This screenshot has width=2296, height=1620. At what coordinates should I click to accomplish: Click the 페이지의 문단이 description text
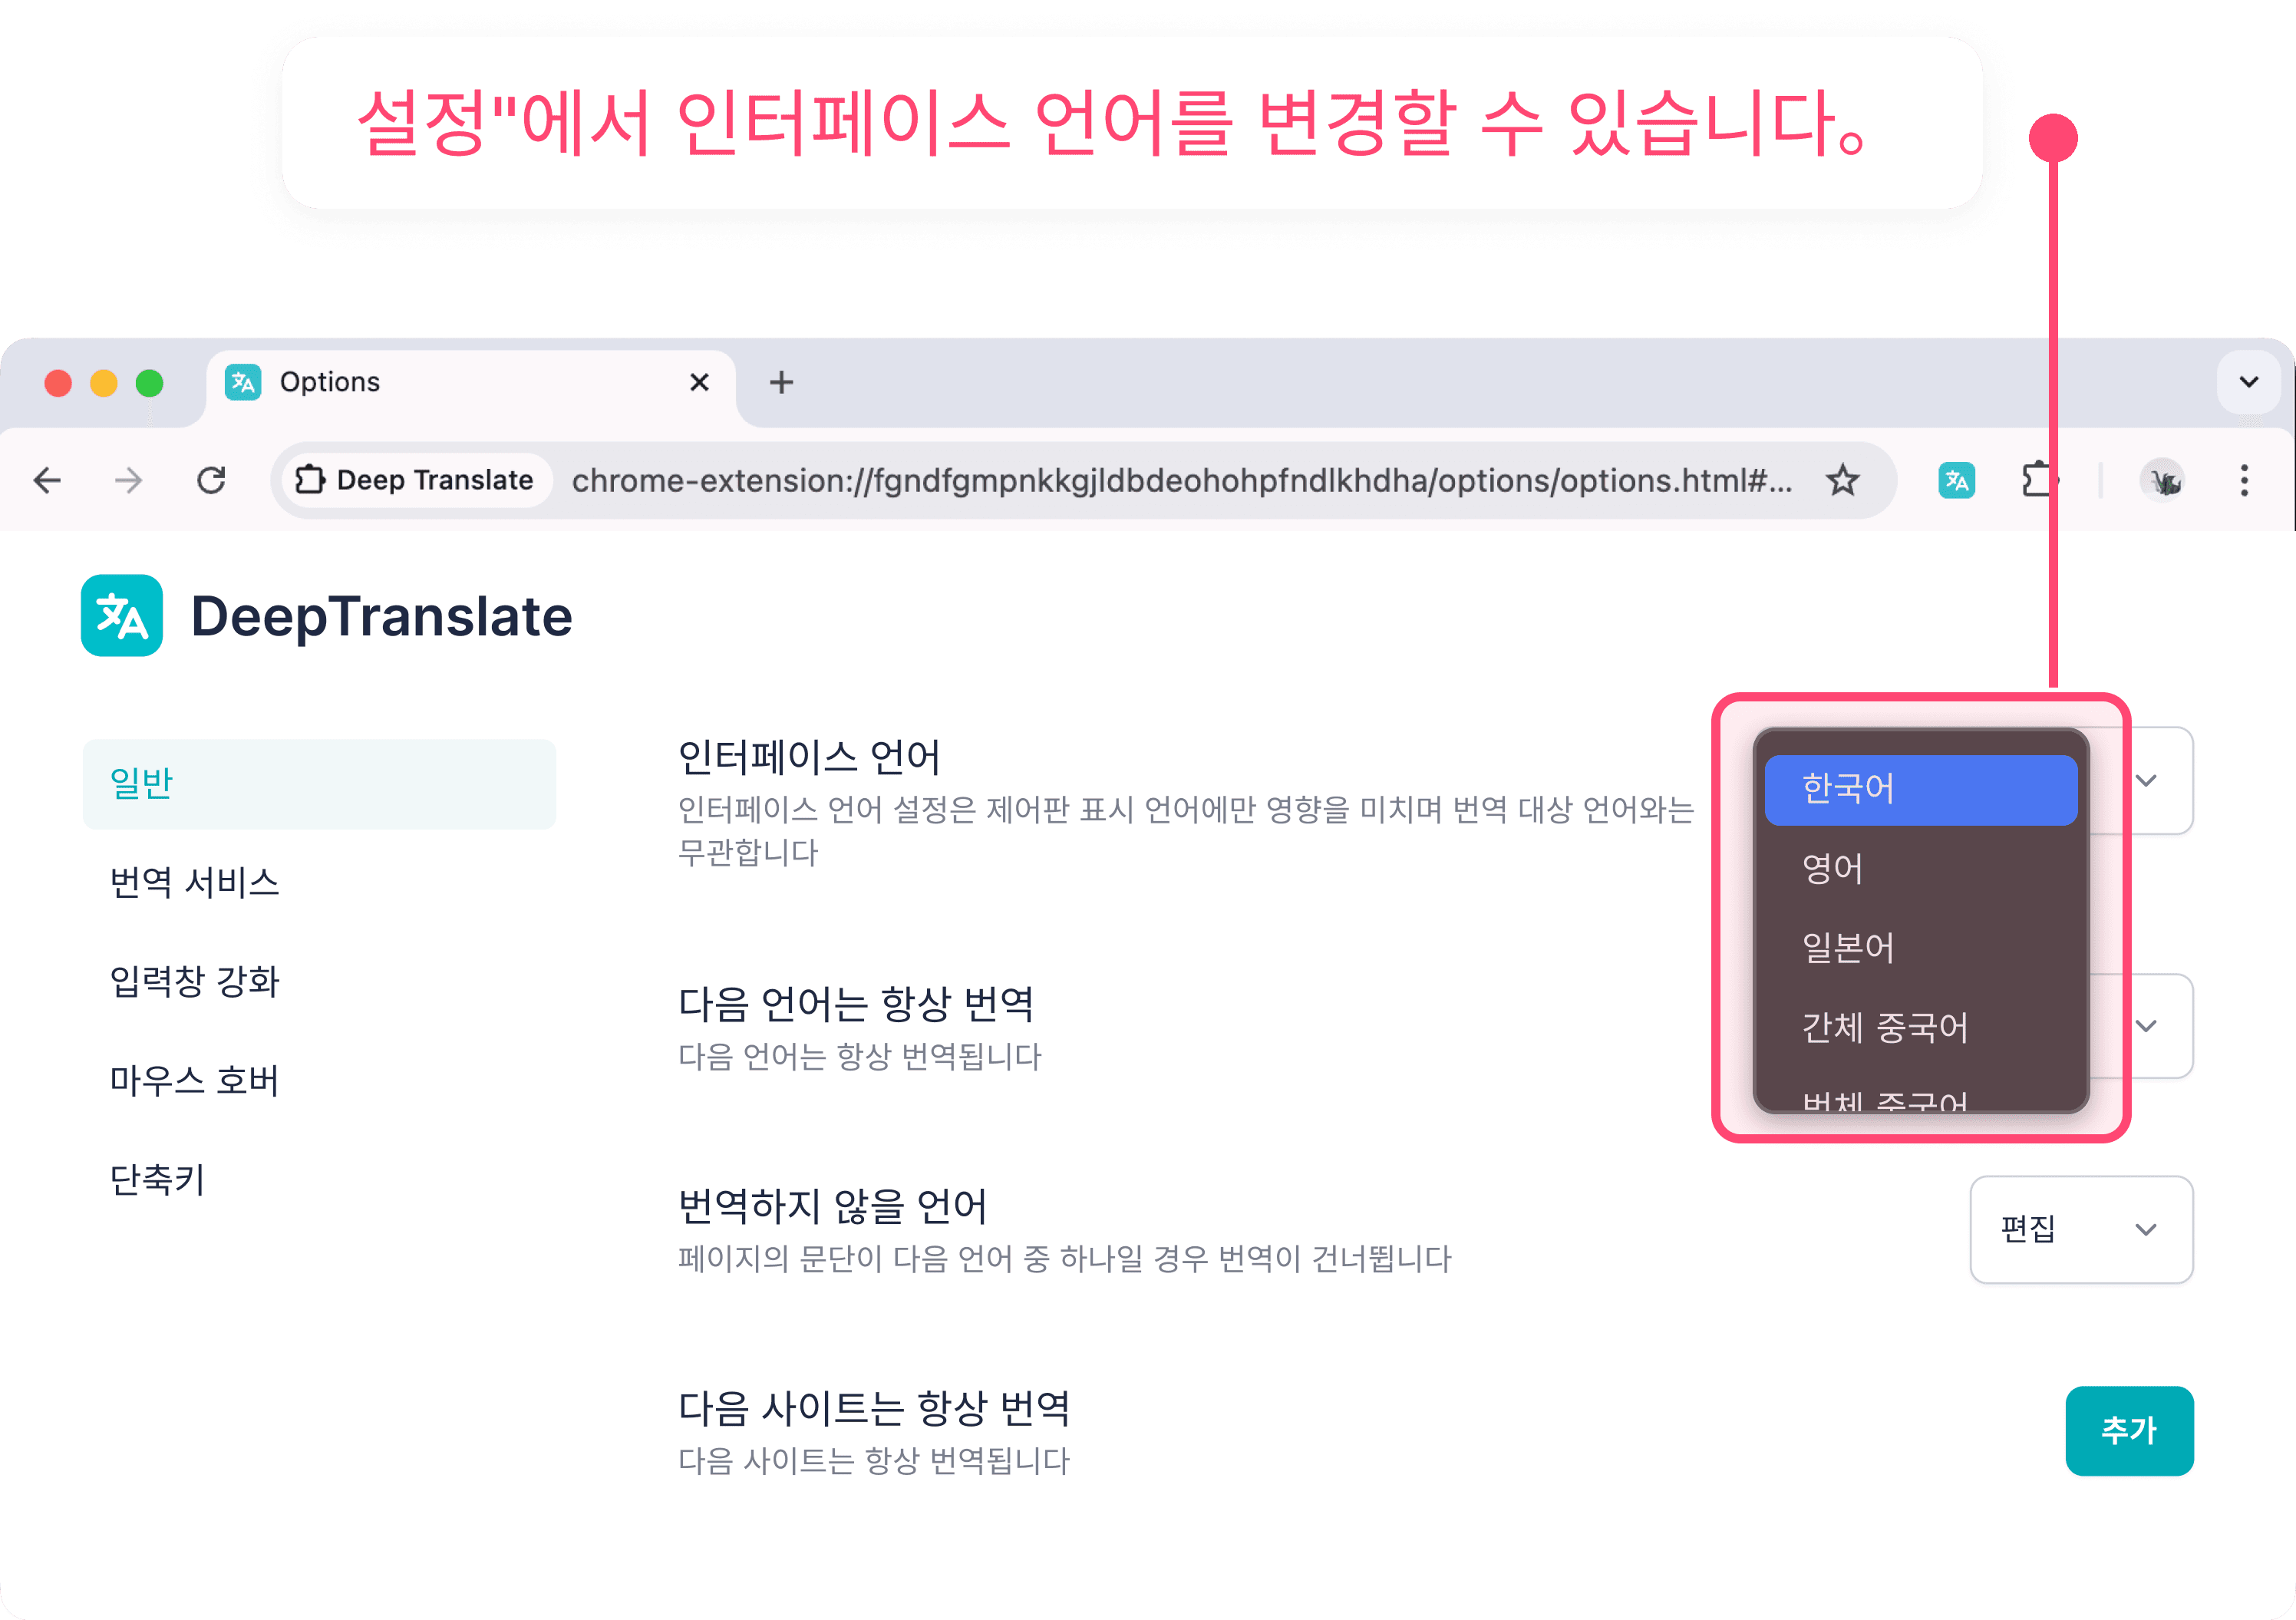pyautogui.click(x=1065, y=1259)
